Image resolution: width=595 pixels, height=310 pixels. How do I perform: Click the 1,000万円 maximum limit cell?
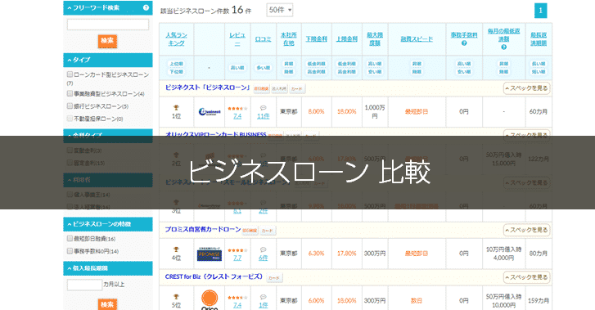pyautogui.click(x=375, y=111)
